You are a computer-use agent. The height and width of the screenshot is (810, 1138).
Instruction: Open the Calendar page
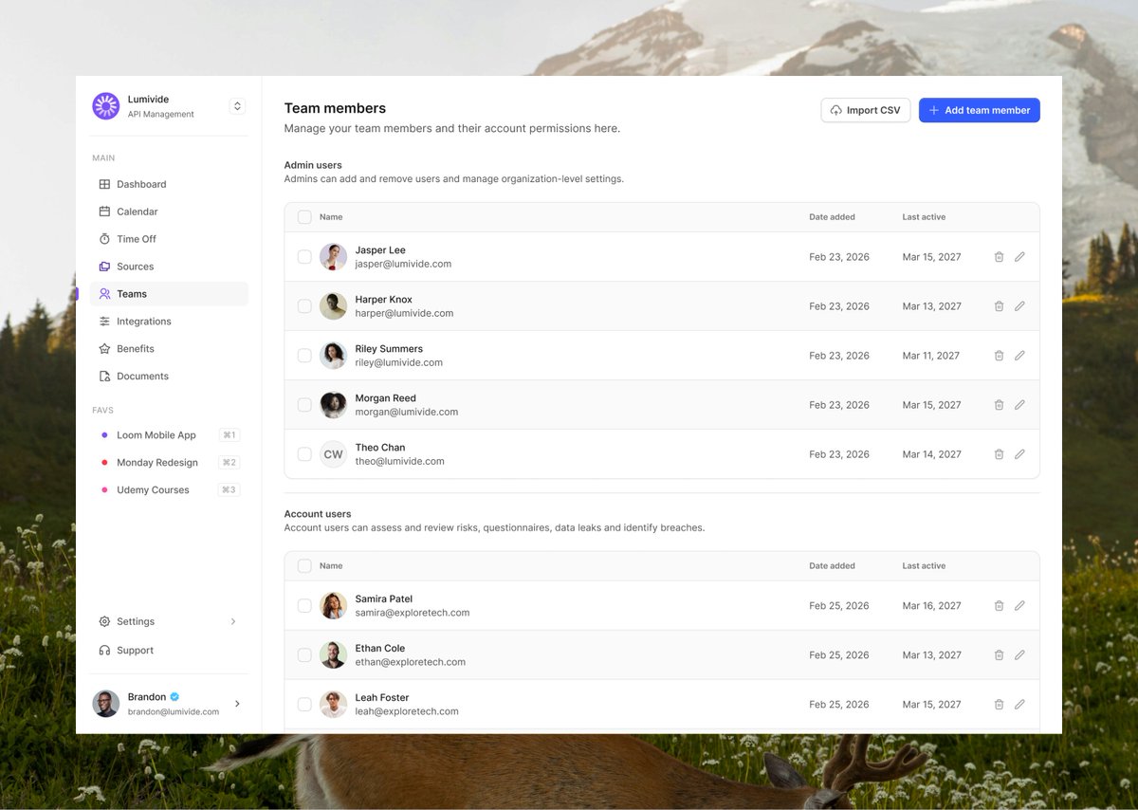(x=169, y=212)
